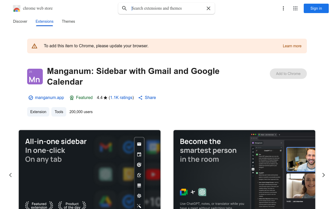Click the verified publisher badge icon

coord(31,98)
